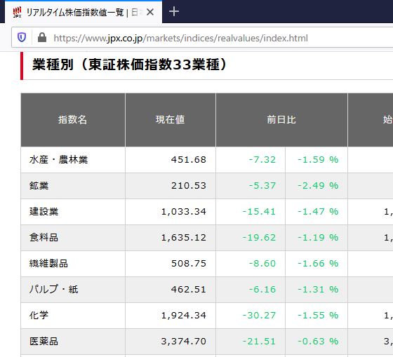Screen dimensions: 393x357
Task: Click the 食料品 row name
Action: click(x=44, y=238)
